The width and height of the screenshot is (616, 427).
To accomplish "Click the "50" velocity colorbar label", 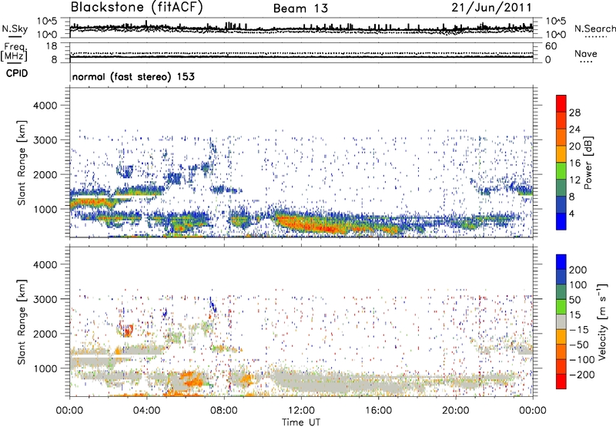I will [x=574, y=300].
